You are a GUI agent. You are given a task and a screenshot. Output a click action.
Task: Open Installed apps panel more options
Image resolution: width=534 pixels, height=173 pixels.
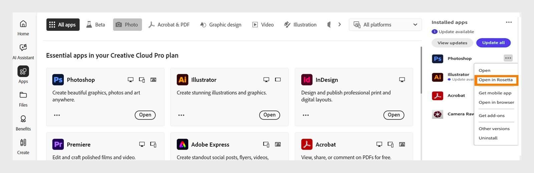pos(509,22)
